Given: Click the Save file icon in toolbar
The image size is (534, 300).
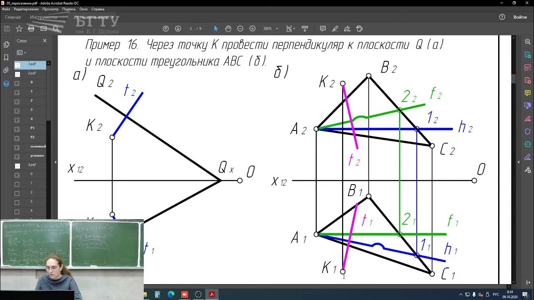Looking at the screenshot, I should (x=7, y=29).
